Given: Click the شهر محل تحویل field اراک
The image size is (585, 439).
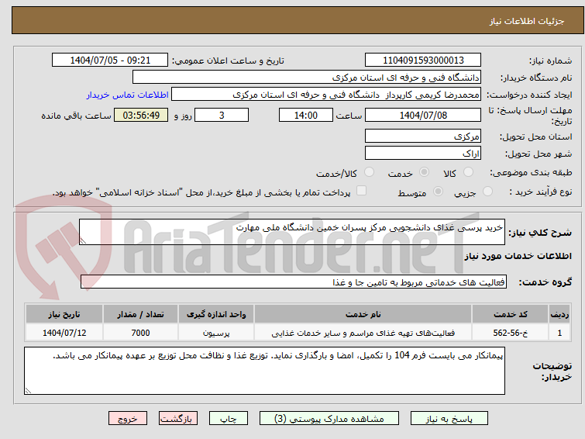Looking at the screenshot, I should click(423, 153).
